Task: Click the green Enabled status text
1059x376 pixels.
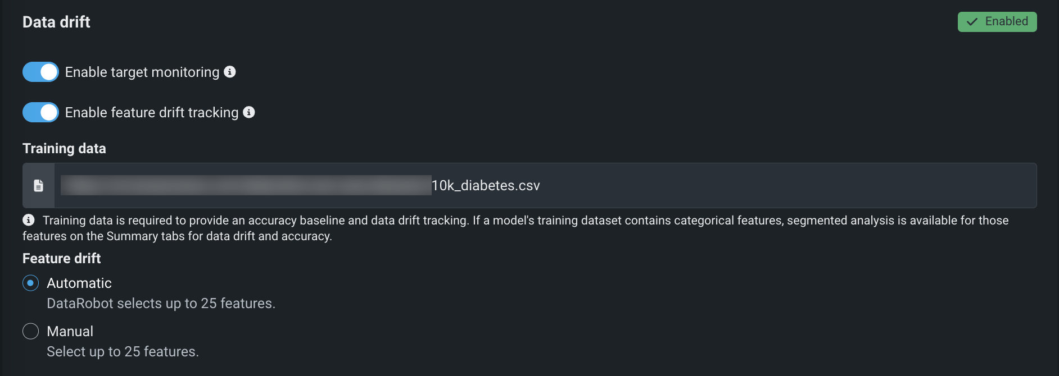Action: point(1006,21)
